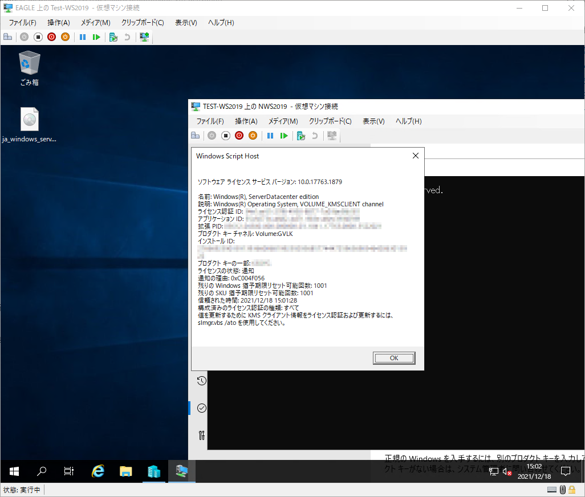This screenshot has height=497, width=585.
Task: Select the ごみ箱 recycle bin desktop icon
Action: point(30,69)
